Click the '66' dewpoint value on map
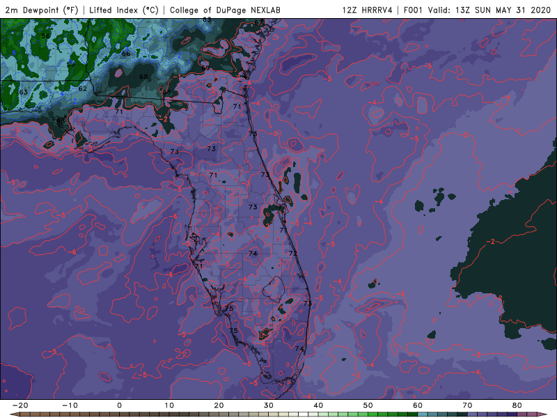557x418 pixels. click(126, 54)
